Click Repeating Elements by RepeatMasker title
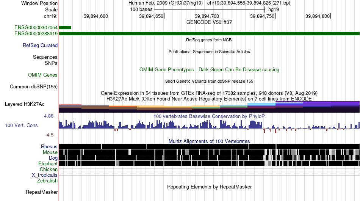This screenshot has width=360, height=201. tap(210, 187)
